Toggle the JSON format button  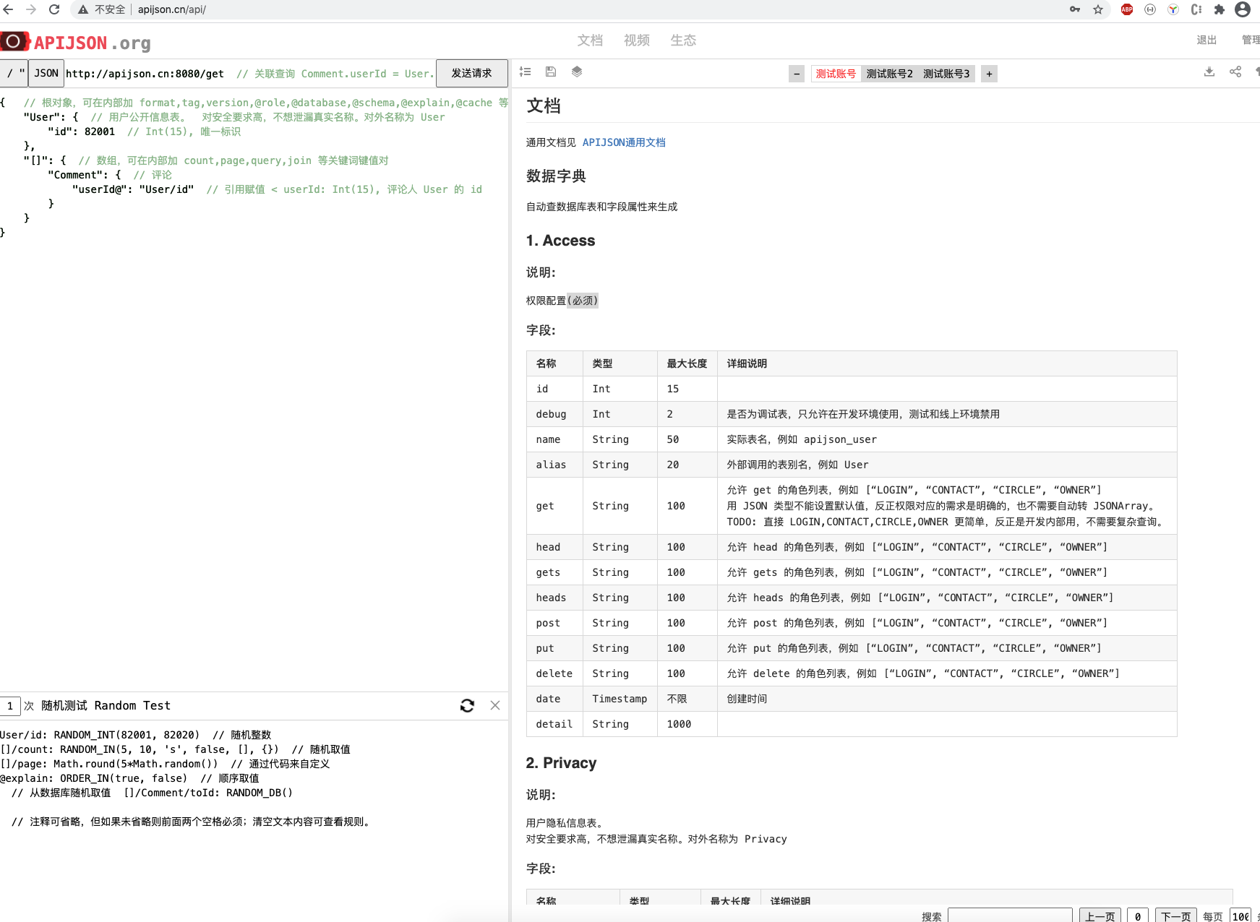tap(46, 73)
